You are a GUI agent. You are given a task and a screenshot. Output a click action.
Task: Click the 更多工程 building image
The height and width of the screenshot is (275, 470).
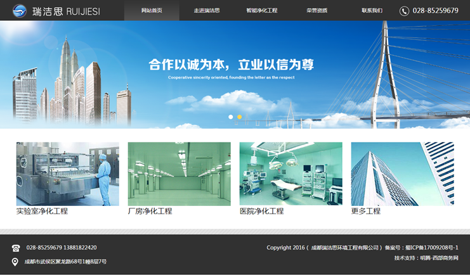(x=402, y=174)
